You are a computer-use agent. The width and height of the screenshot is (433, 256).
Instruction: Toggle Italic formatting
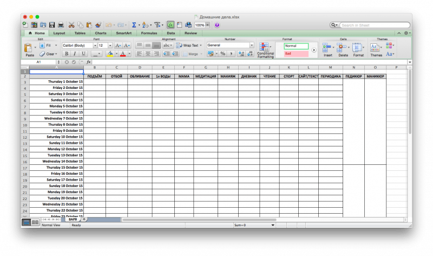[74, 54]
